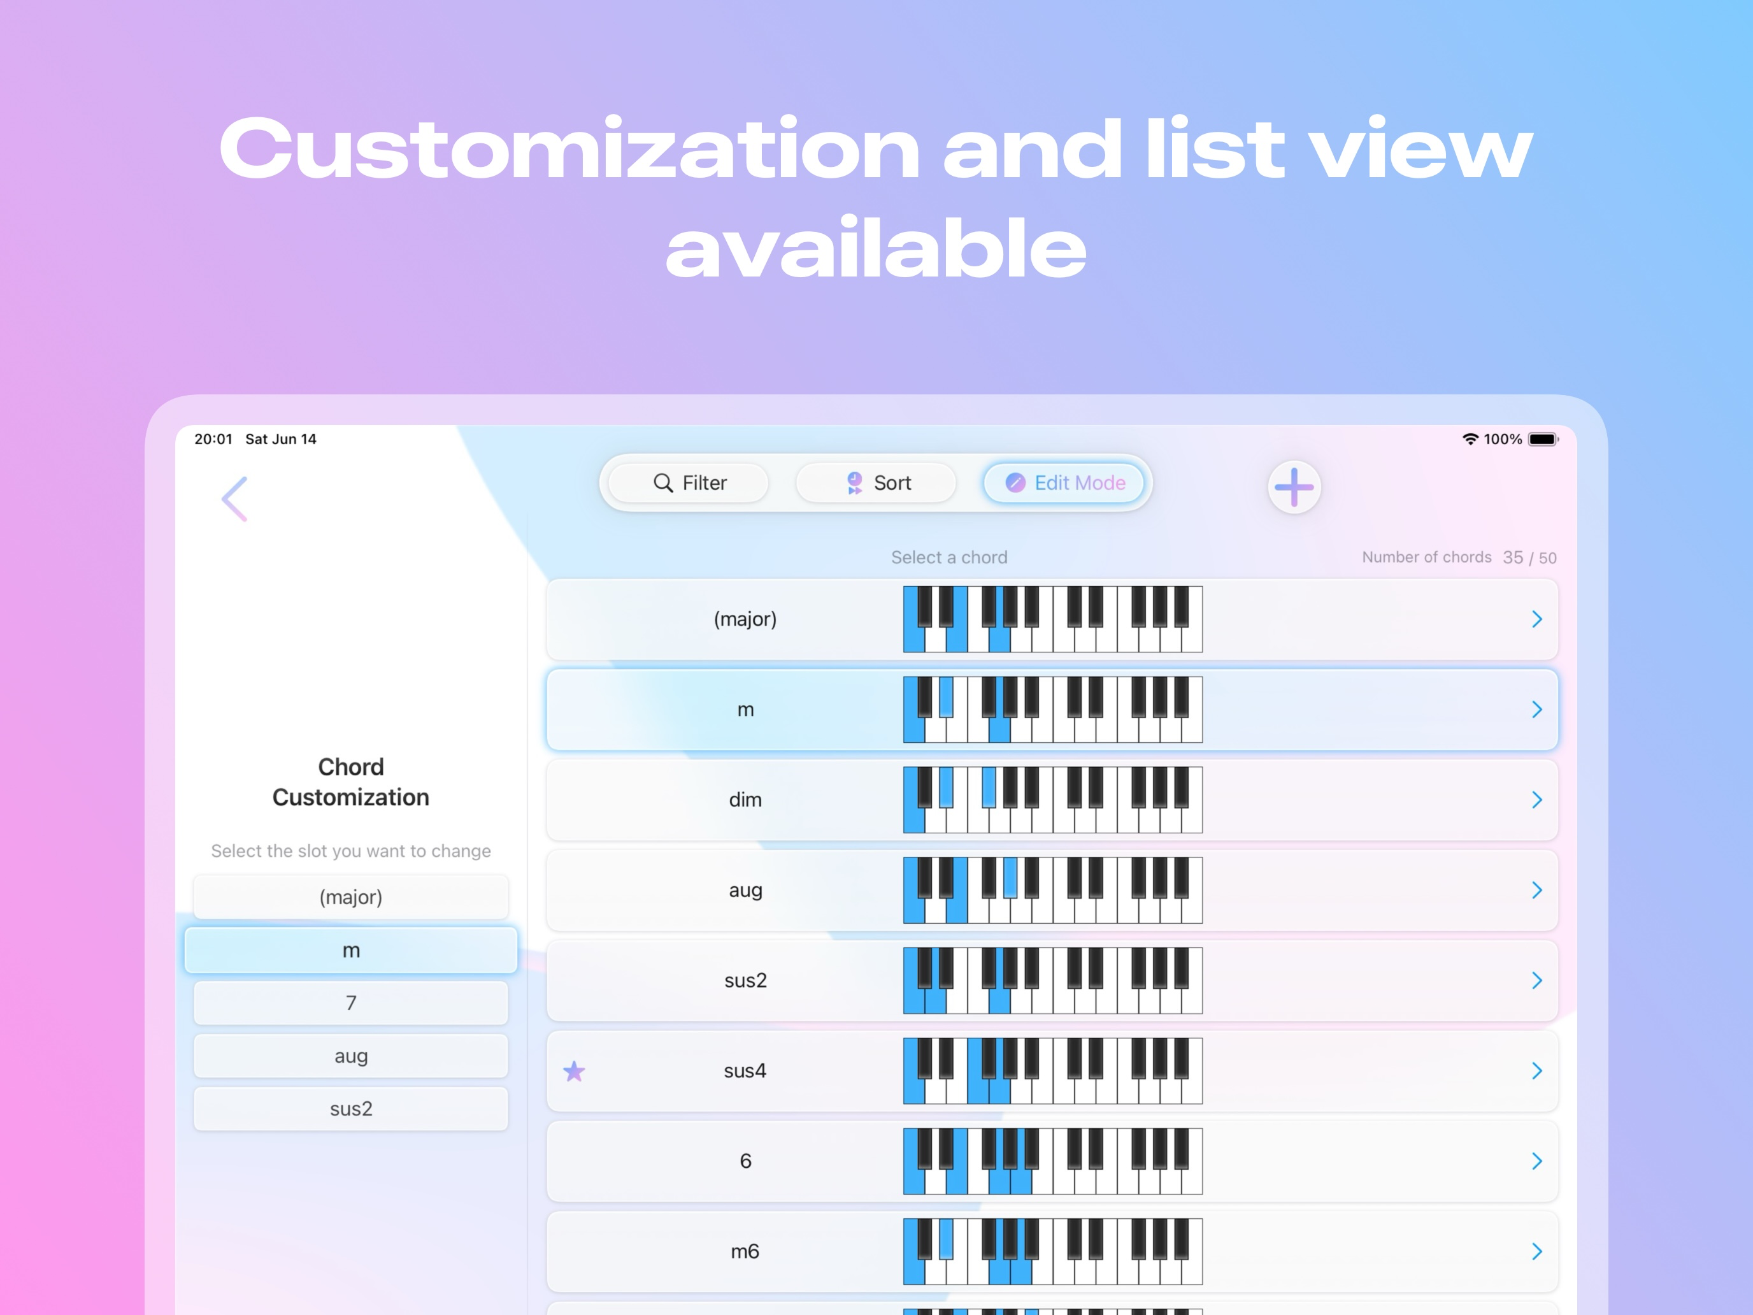The width and height of the screenshot is (1753, 1315).
Task: Expand the dim chord row chevron
Action: pyautogui.click(x=1536, y=800)
